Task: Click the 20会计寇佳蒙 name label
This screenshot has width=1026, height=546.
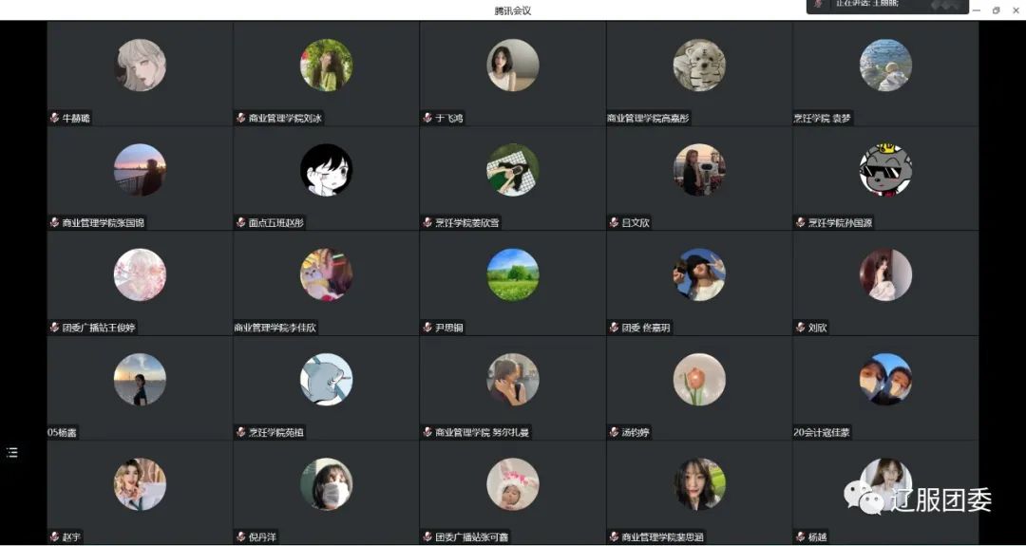Action: pos(822,432)
